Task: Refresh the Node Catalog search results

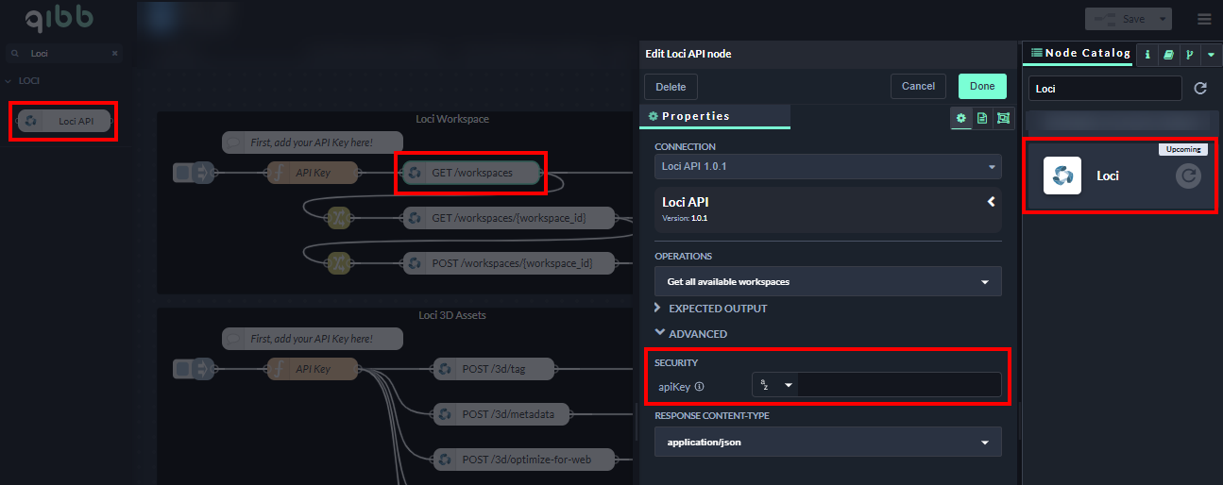Action: (1200, 89)
